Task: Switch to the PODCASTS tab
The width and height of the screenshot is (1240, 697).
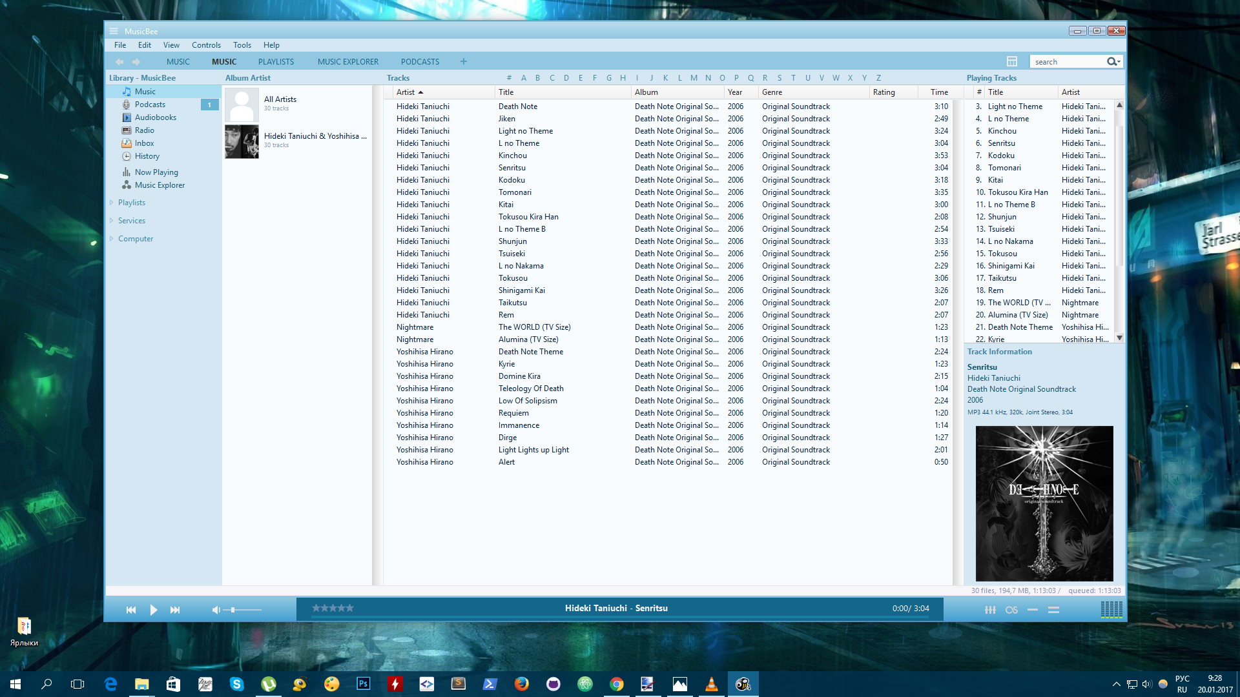Action: 420,62
